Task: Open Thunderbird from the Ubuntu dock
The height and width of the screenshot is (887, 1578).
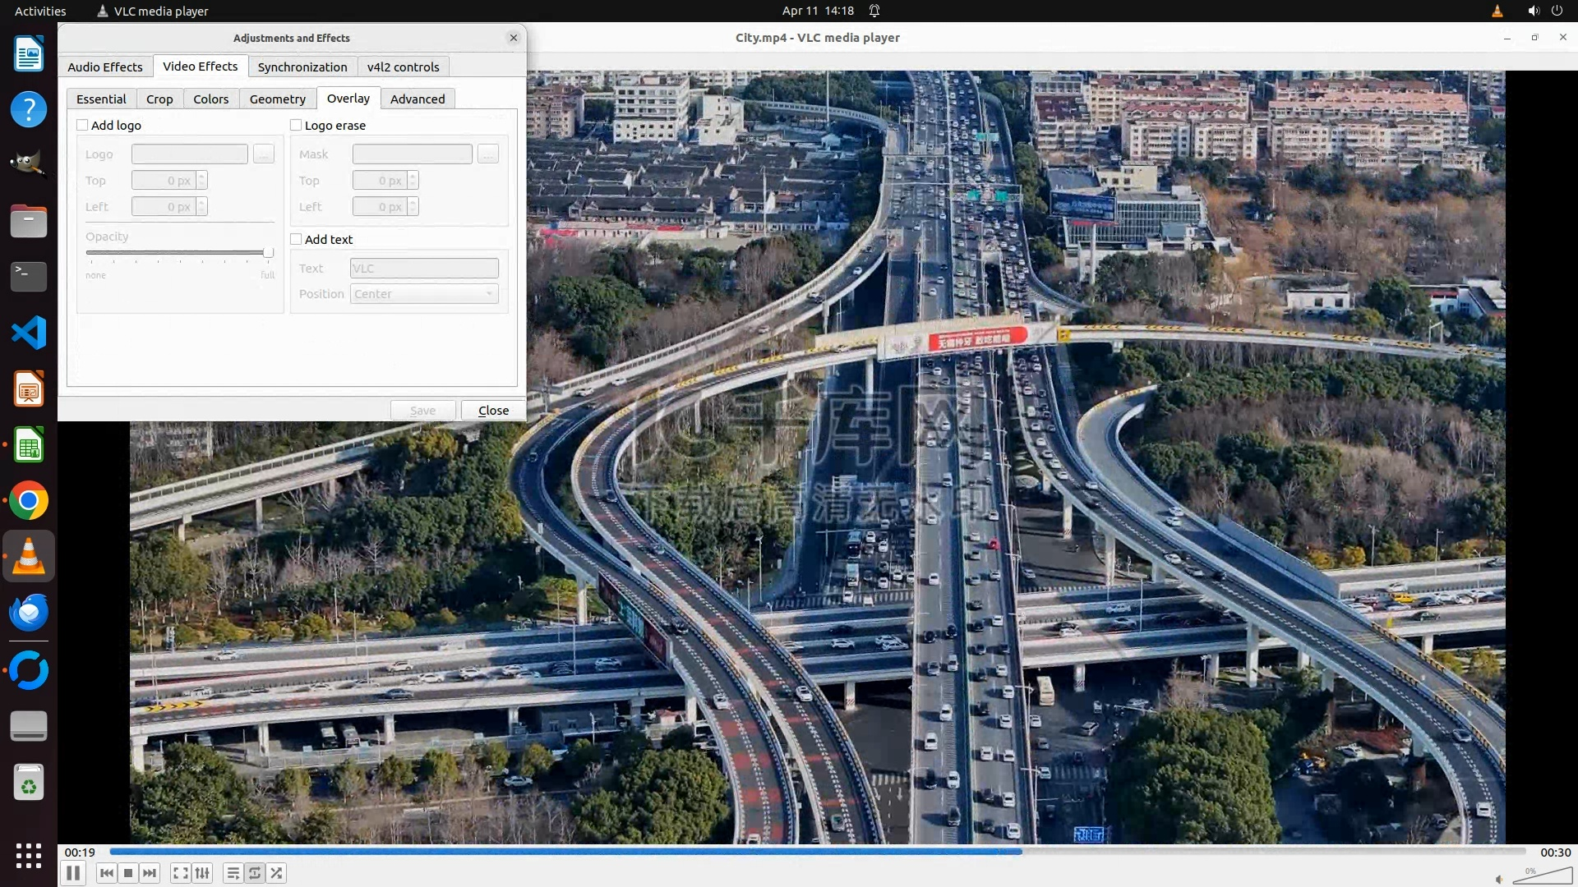Action: [29, 613]
